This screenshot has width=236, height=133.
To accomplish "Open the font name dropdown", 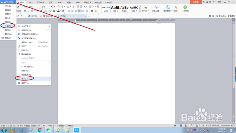I will (40, 7).
